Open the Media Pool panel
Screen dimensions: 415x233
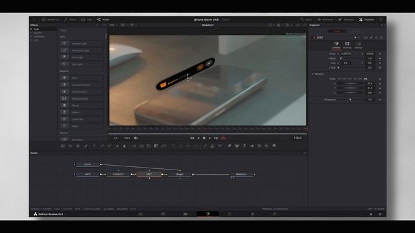[51, 19]
